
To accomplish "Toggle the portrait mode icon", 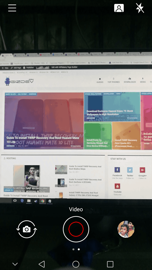I will 119,8.
